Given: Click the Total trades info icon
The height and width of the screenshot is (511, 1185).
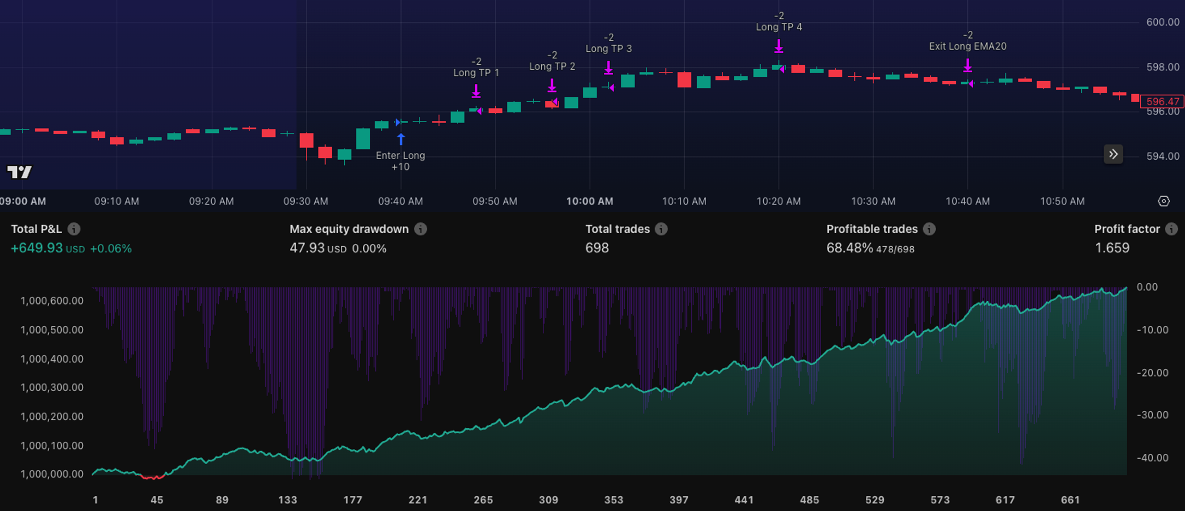Looking at the screenshot, I should click(x=661, y=229).
